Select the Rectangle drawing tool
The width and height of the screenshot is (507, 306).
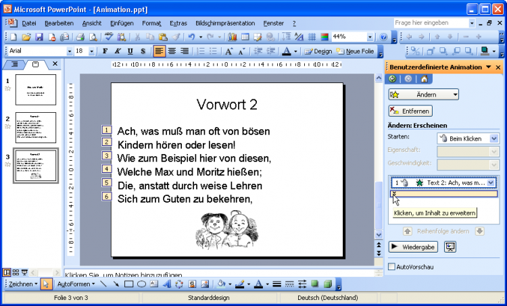(128, 284)
